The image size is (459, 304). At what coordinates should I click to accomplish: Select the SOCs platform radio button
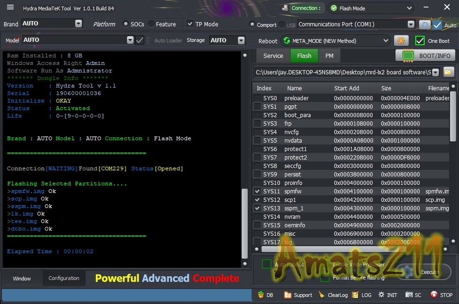(x=126, y=24)
